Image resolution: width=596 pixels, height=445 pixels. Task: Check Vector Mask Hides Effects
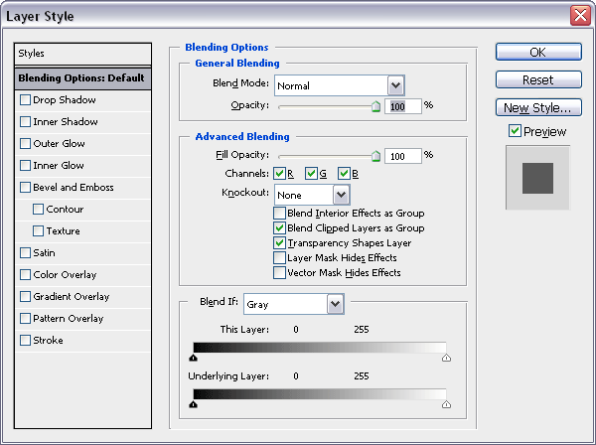coord(279,273)
